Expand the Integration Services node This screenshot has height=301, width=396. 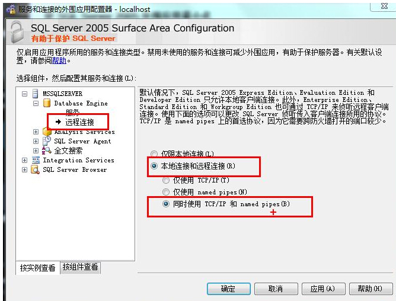(x=24, y=161)
